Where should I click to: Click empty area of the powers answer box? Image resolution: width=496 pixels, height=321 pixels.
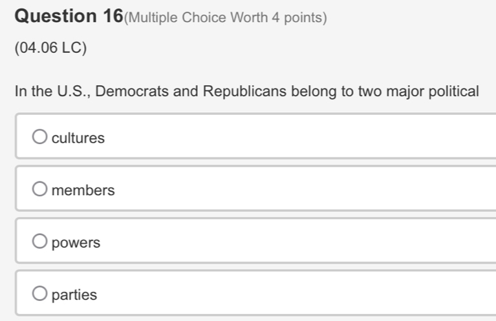(x=291, y=242)
